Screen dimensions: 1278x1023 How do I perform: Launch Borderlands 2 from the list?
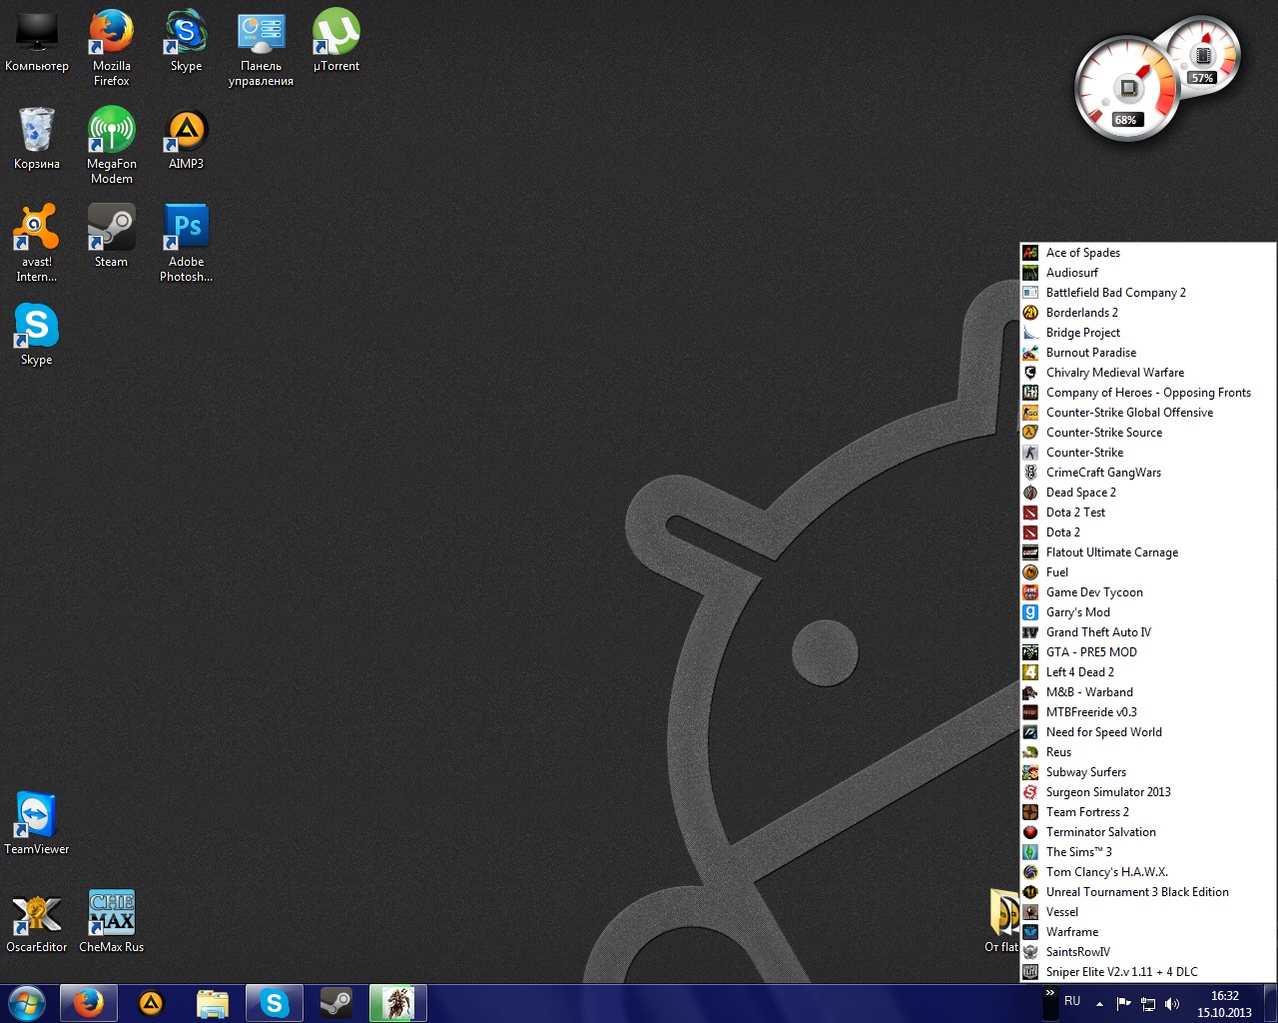pyautogui.click(x=1148, y=313)
